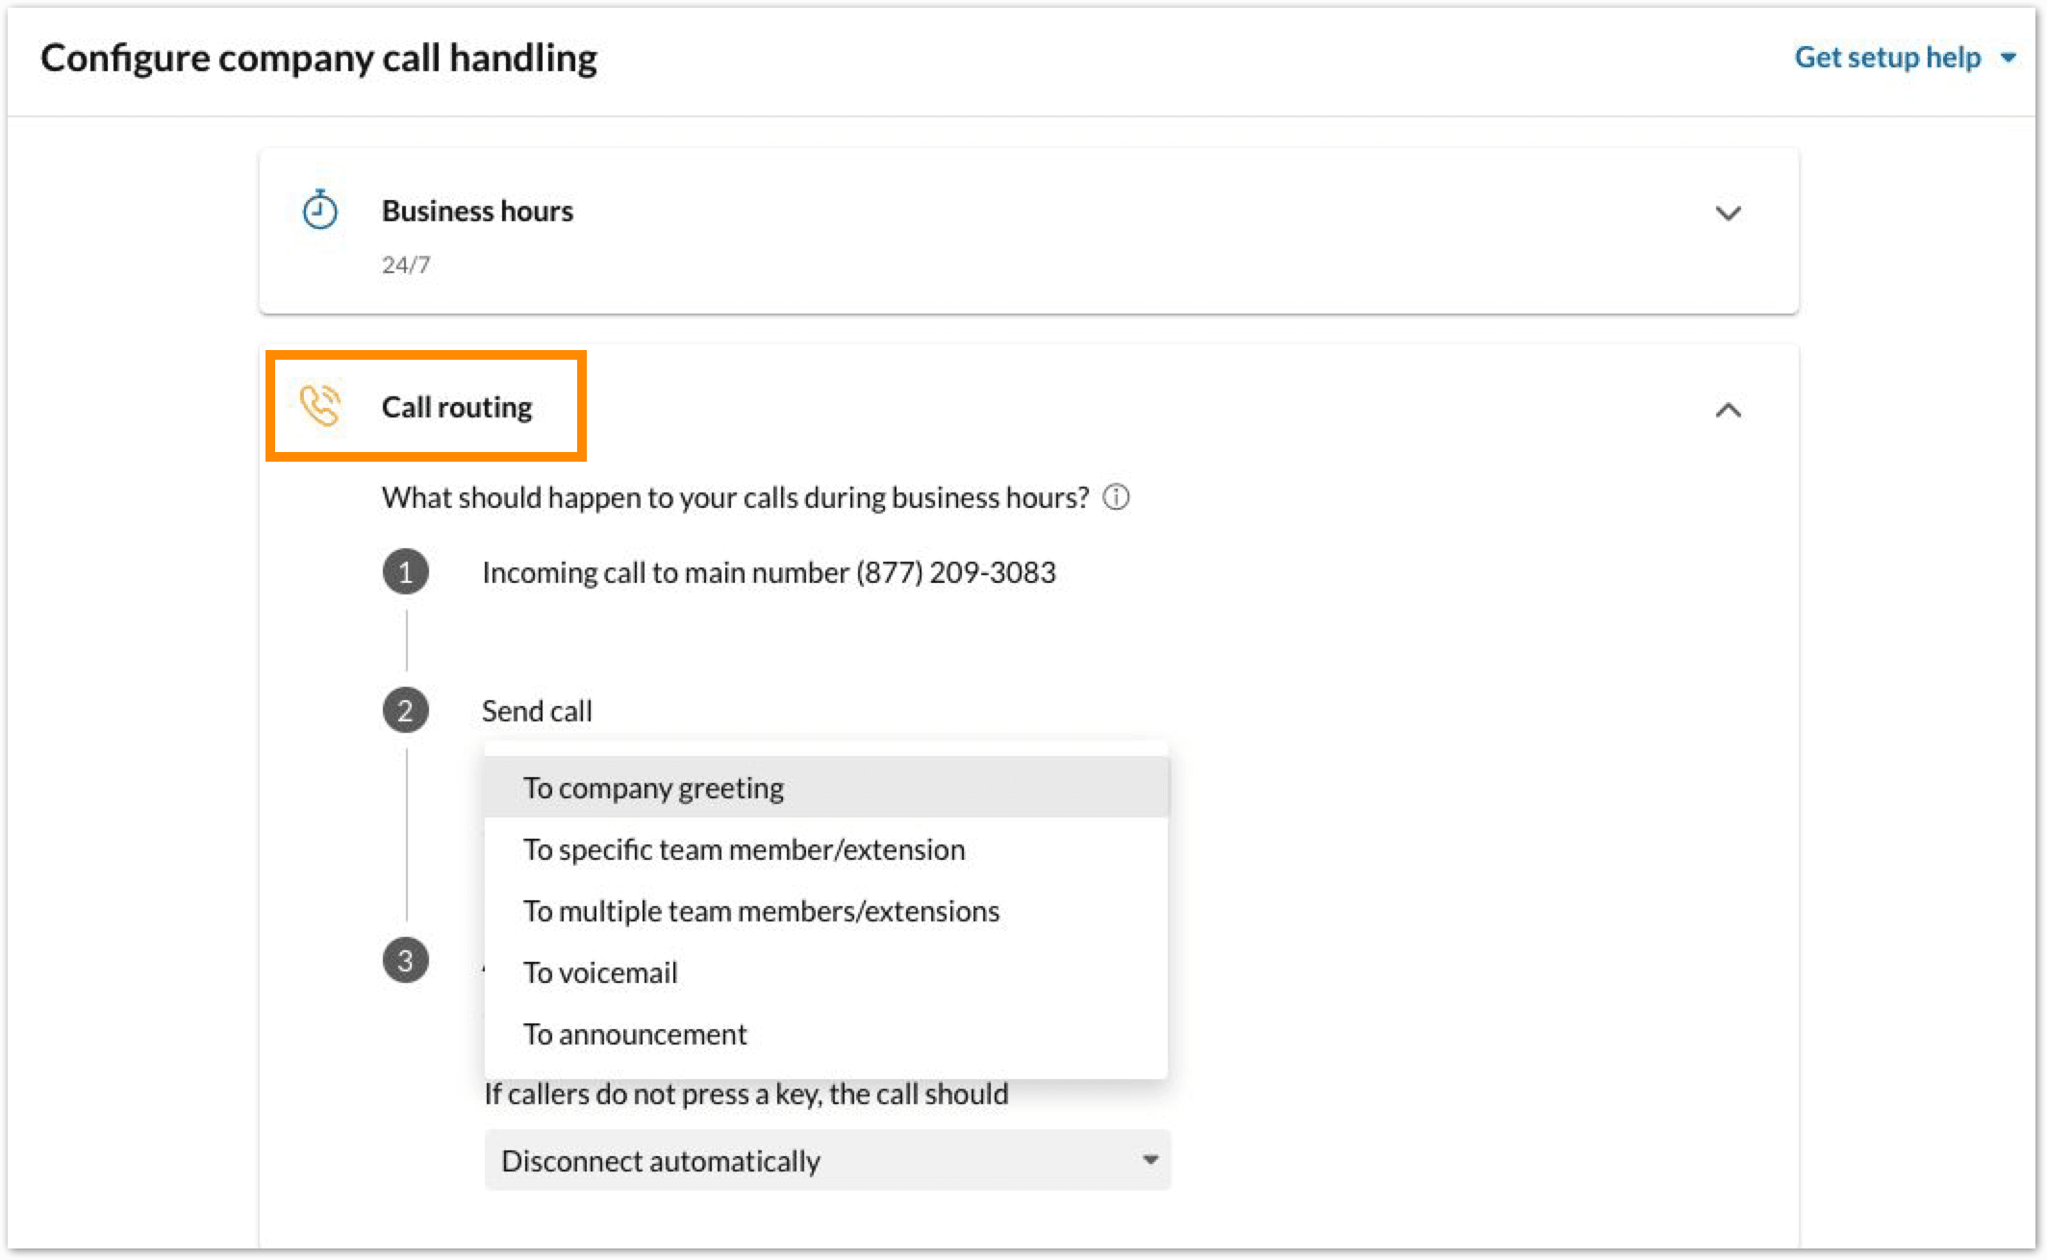Expand the Business hours section

coord(1729,213)
